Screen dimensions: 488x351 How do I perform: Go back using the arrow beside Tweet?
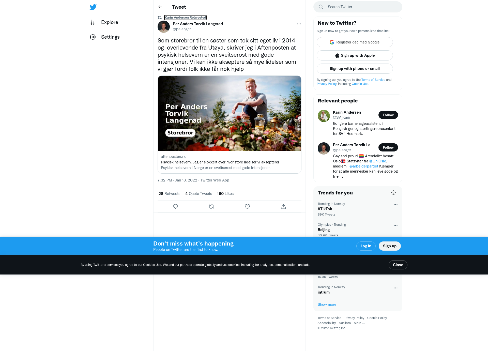[x=160, y=7]
